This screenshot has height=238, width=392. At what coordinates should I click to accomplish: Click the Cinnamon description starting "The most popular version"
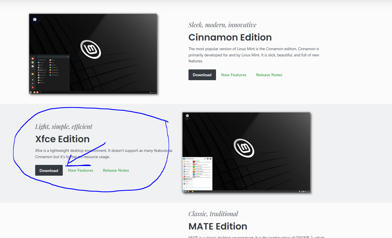pos(254,55)
